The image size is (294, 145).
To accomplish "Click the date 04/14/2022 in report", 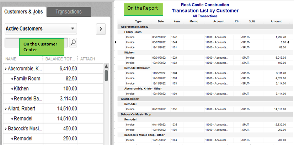I will [159, 125].
